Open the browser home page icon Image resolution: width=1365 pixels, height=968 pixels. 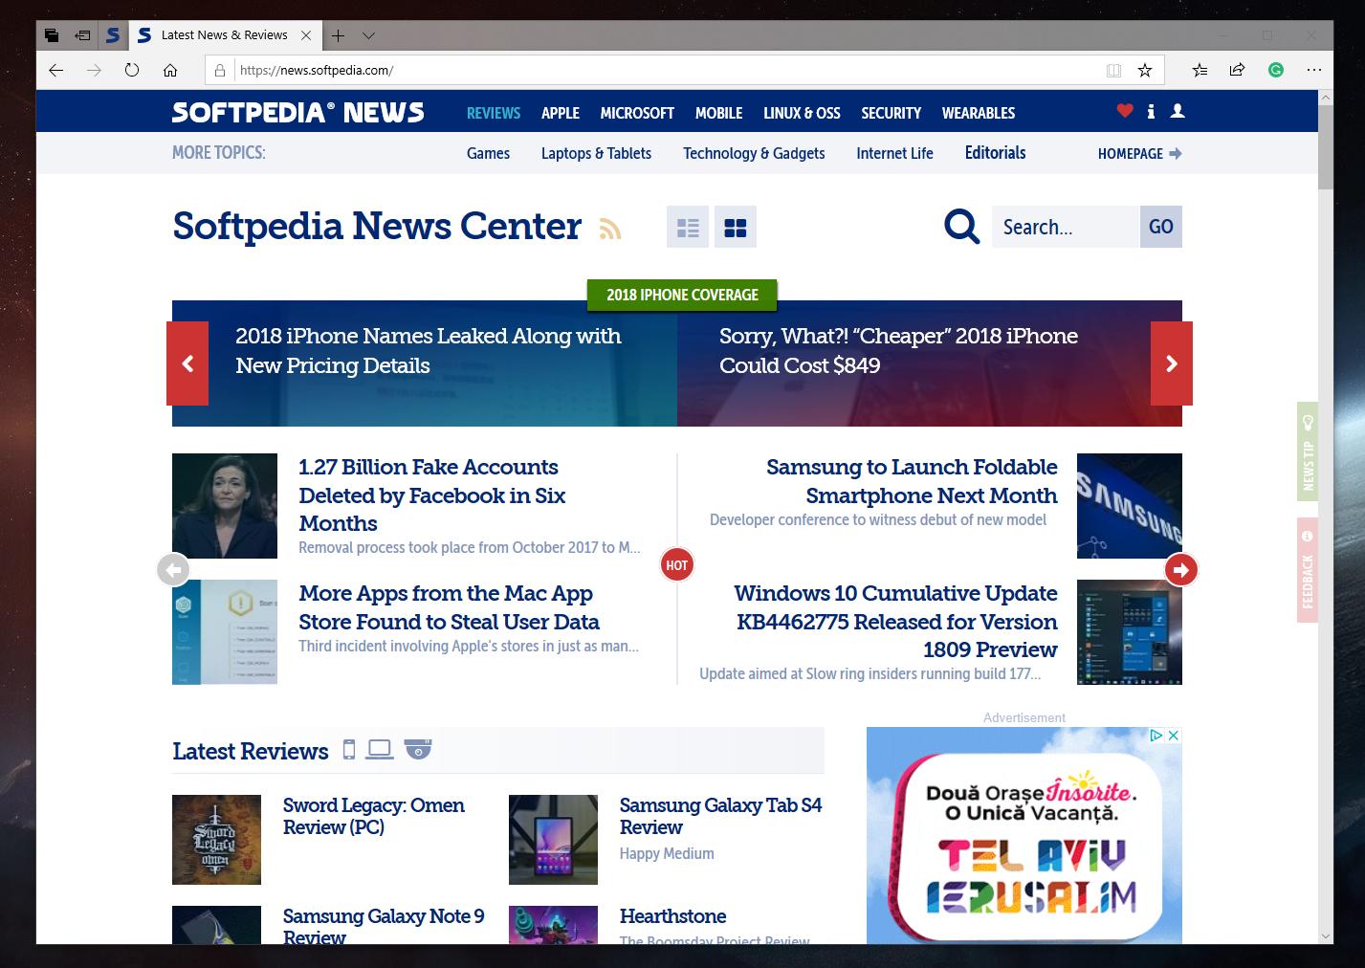[170, 70]
